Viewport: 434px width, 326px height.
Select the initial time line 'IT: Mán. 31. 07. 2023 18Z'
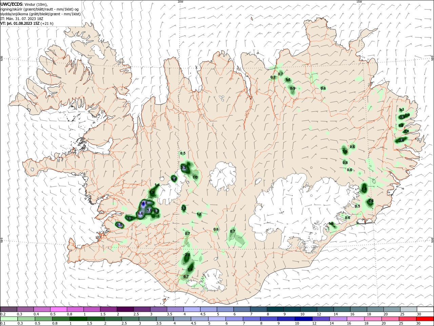pyautogui.click(x=22, y=19)
